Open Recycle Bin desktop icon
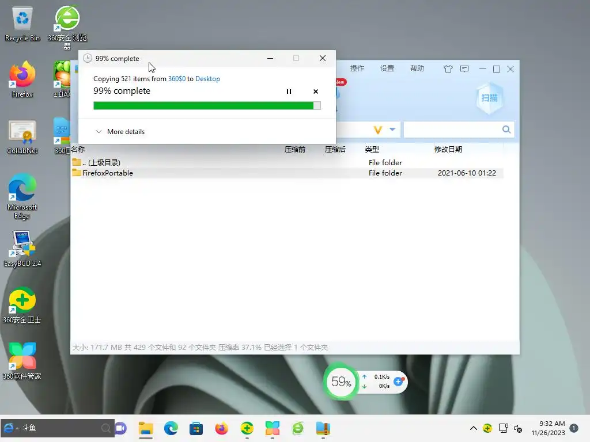Screen dimensions: 590x442 22,24
